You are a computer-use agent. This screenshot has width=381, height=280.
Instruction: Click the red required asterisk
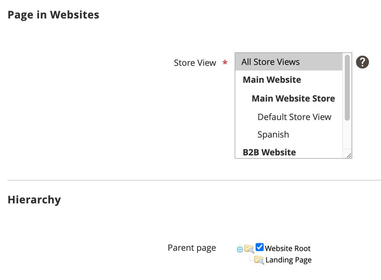click(x=225, y=63)
